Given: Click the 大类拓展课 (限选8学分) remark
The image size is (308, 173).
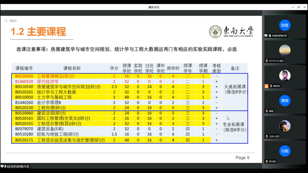Looking at the screenshot, I should pyautogui.click(x=235, y=89).
